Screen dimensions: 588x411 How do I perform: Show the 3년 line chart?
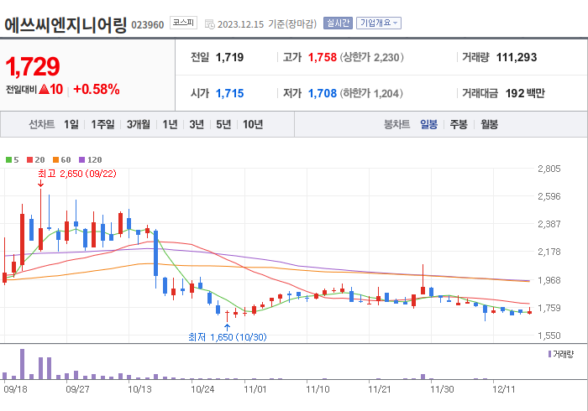(197, 124)
